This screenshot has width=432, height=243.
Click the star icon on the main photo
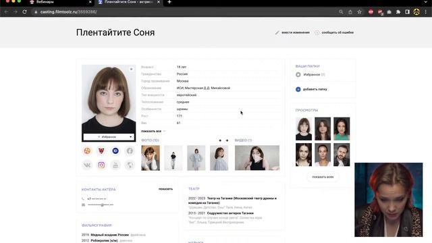pos(131,69)
